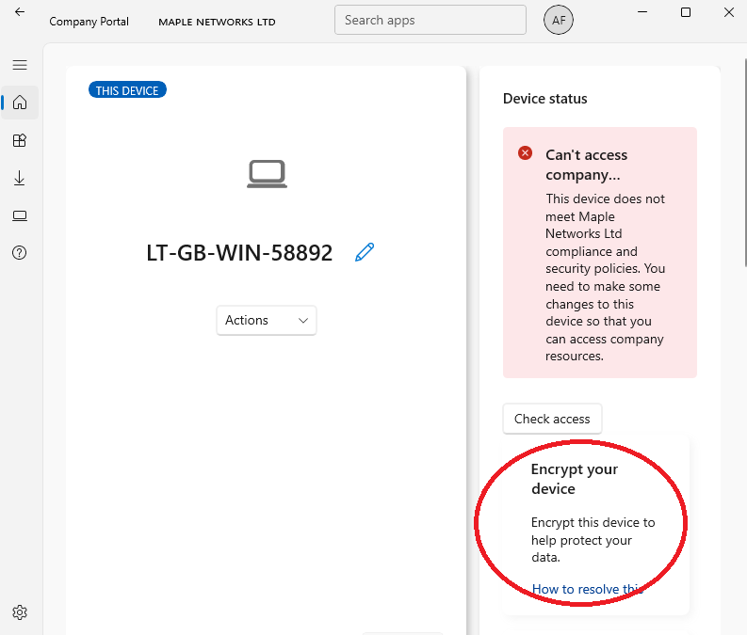Expand the Actions dropdown
Image resolution: width=747 pixels, height=635 pixels.
point(267,320)
